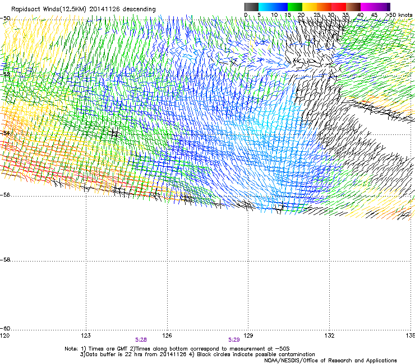Click the '25' legend scale label
Screen dimensions: 415x364
[x=317, y=15]
